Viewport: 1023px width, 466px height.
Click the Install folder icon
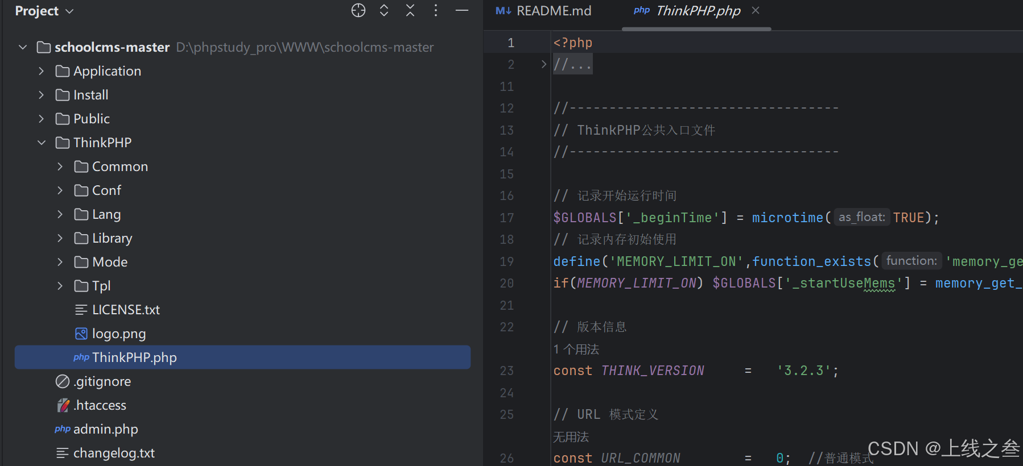click(x=63, y=95)
